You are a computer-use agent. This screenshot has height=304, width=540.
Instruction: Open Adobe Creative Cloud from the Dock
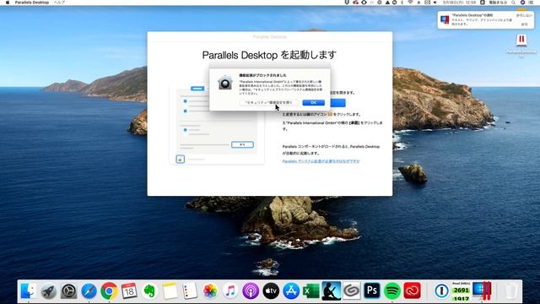tap(413, 291)
